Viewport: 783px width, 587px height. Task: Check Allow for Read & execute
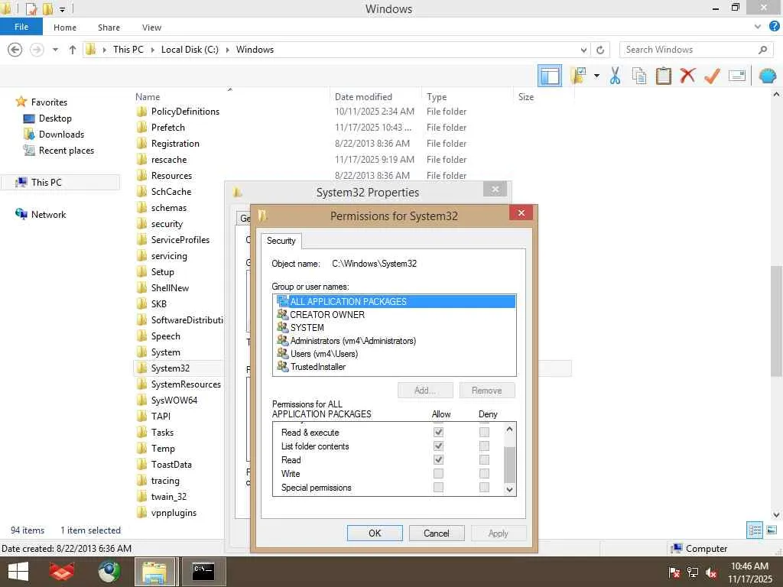point(438,433)
